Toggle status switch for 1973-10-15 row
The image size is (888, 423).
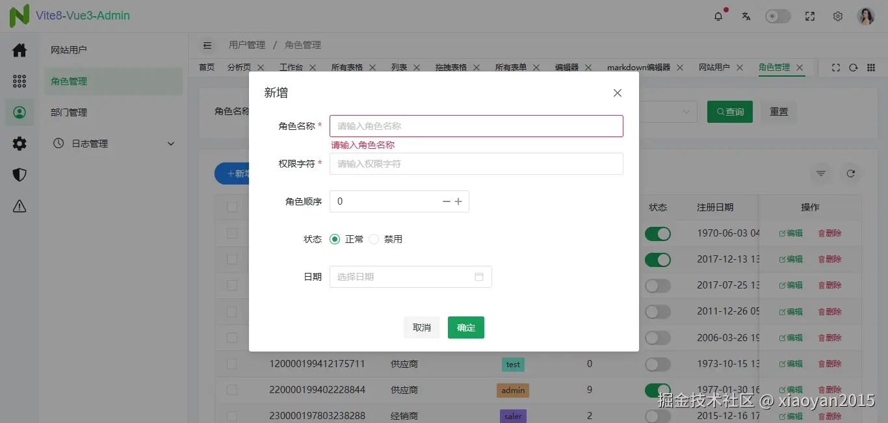pyautogui.click(x=658, y=364)
